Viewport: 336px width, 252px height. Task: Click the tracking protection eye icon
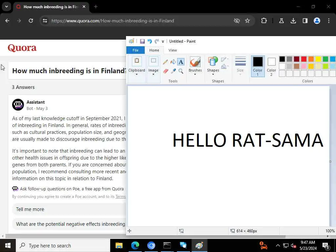(237, 21)
